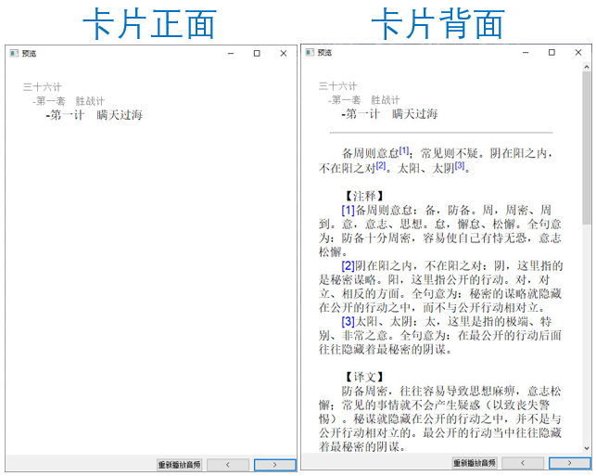Click the 预览 title of left window
Viewport: 596px width, 476px height.
(29, 54)
